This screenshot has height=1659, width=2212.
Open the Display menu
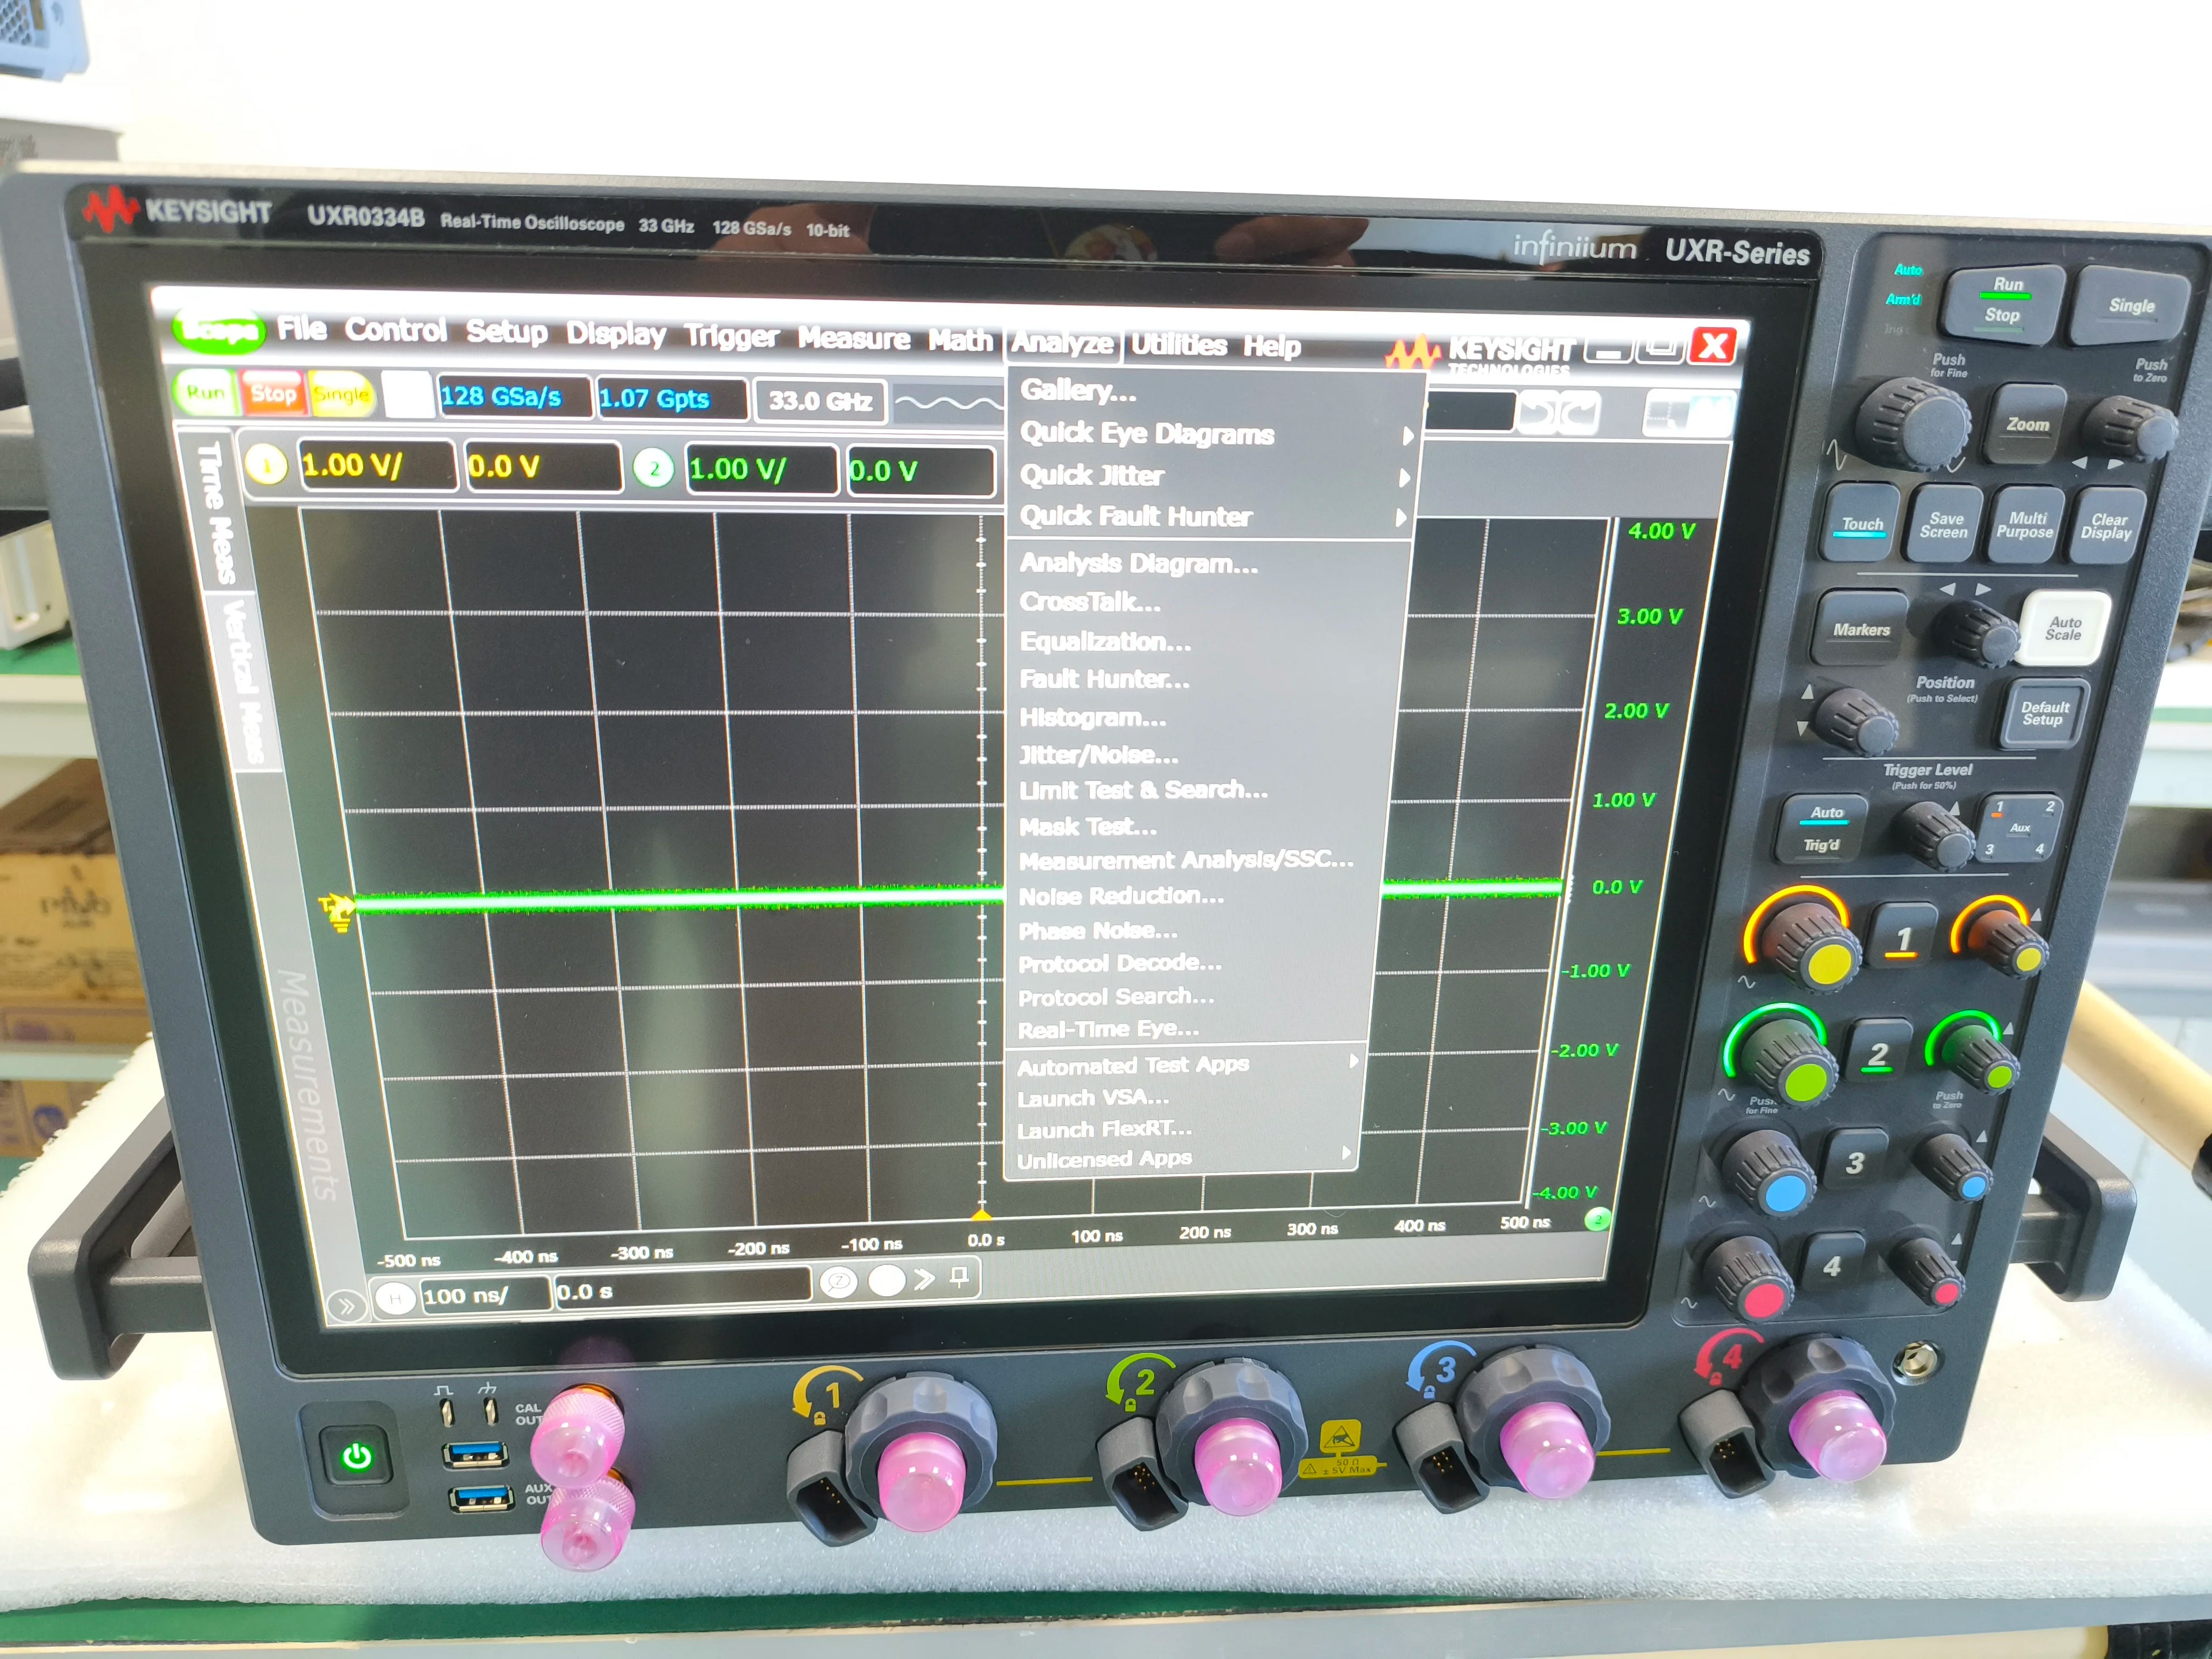click(x=615, y=335)
